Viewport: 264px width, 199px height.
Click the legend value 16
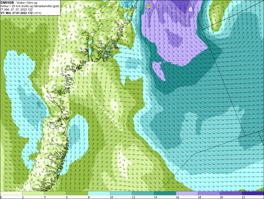coord(177,197)
